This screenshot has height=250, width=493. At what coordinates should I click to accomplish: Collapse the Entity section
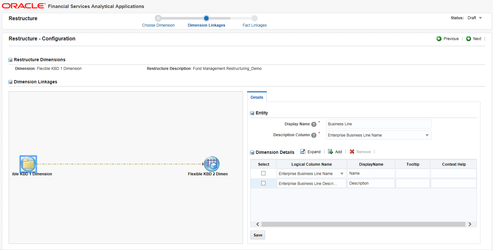(x=252, y=113)
